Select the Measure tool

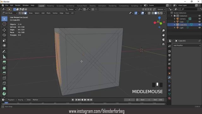tap(4, 57)
